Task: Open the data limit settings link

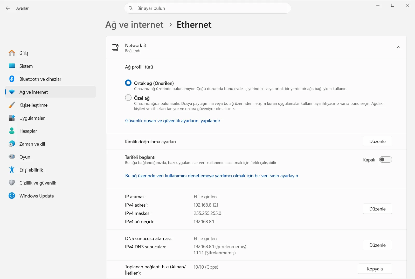Action: [x=212, y=176]
